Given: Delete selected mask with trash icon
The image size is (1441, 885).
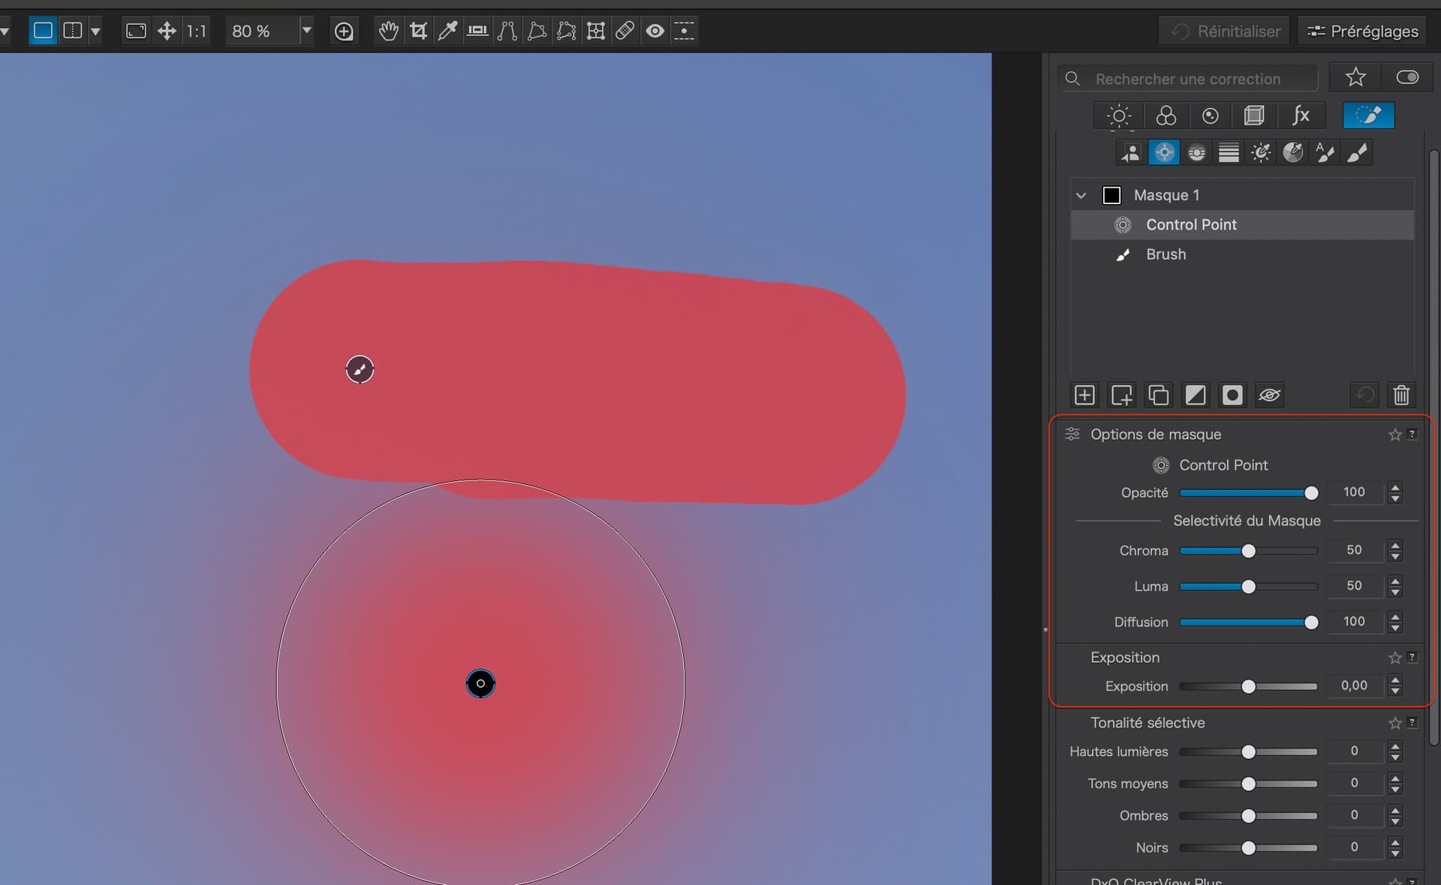Looking at the screenshot, I should point(1400,395).
